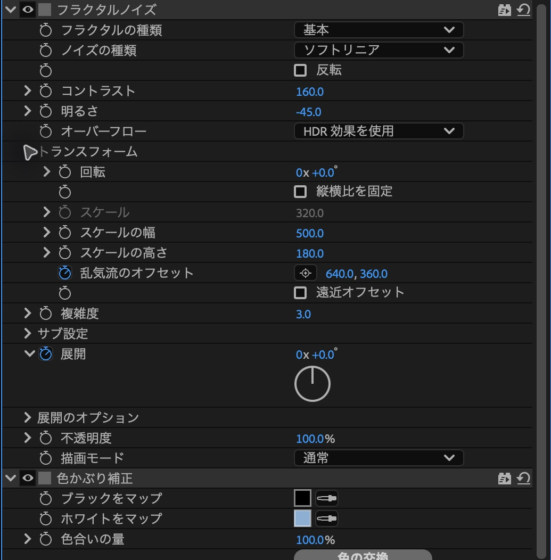Click crosshair point picker for 乱気流のオフセット

pos(306,273)
